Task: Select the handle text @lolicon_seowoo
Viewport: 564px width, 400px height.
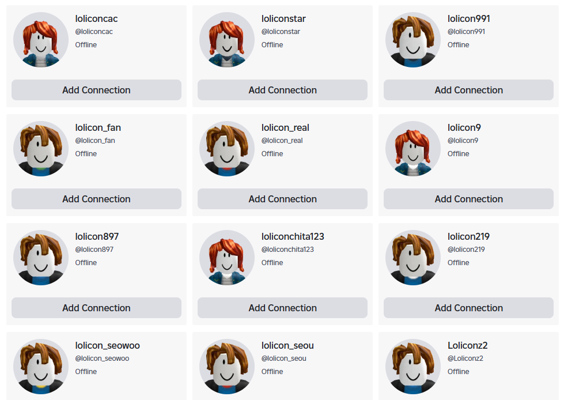Action: tap(102, 359)
